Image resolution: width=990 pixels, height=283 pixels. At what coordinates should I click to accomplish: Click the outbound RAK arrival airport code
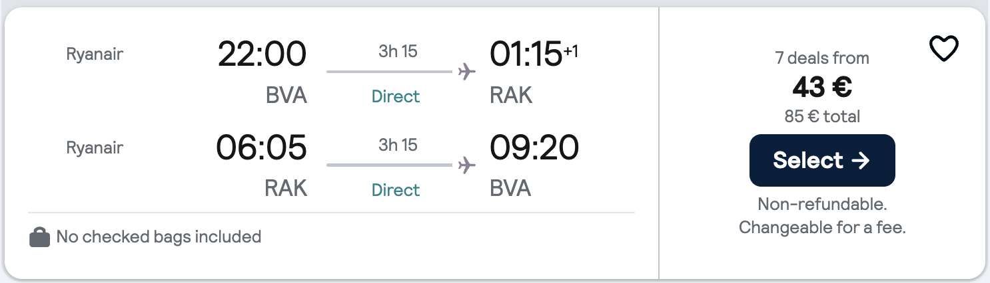pyautogui.click(x=511, y=96)
